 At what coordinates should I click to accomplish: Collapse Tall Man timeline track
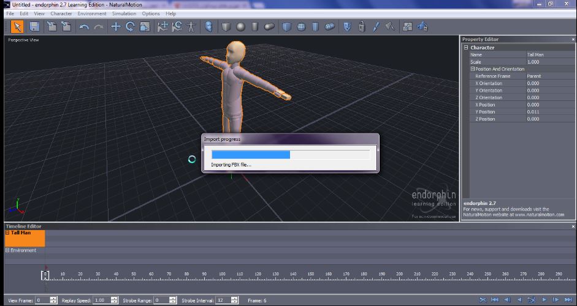(7, 233)
